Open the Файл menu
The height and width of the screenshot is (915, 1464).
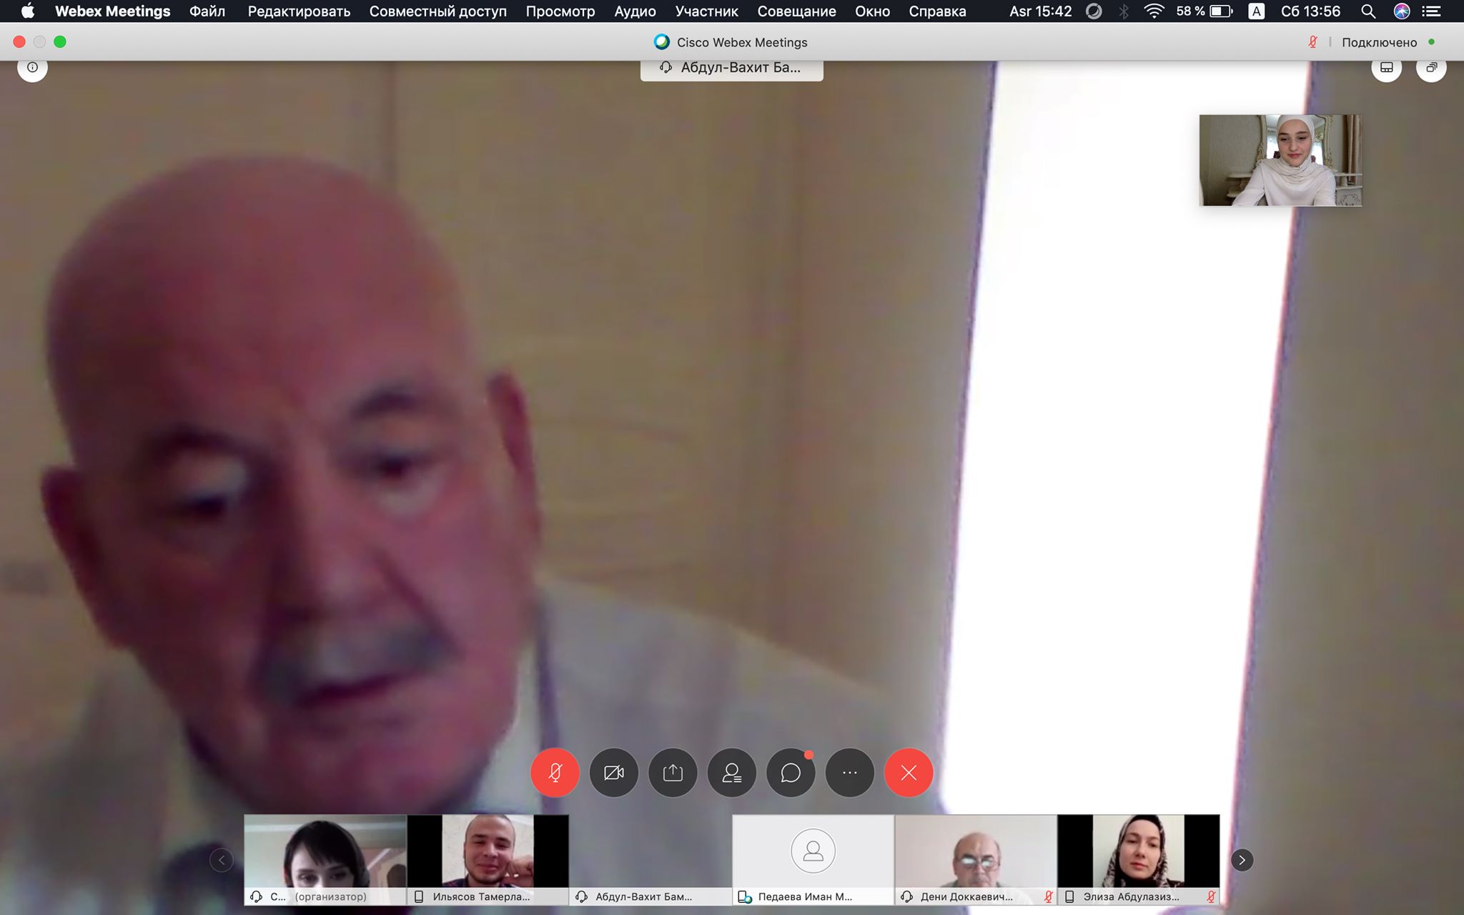pyautogui.click(x=207, y=11)
